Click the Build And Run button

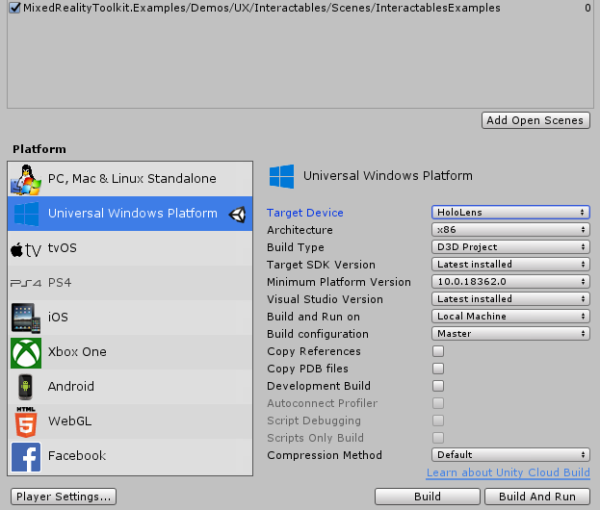click(537, 497)
